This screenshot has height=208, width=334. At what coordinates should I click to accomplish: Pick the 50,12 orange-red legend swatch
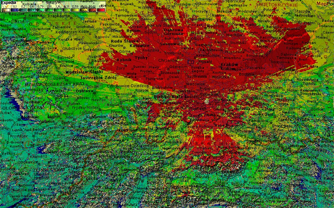pyautogui.click(x=92, y=10)
